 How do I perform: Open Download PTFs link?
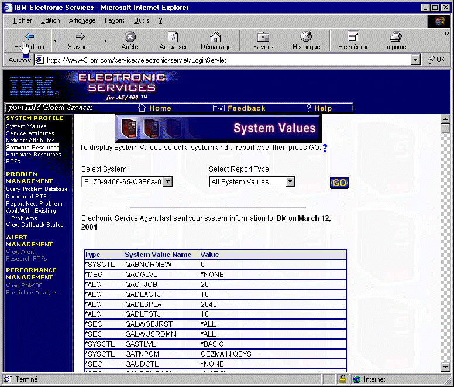pyautogui.click(x=28, y=196)
